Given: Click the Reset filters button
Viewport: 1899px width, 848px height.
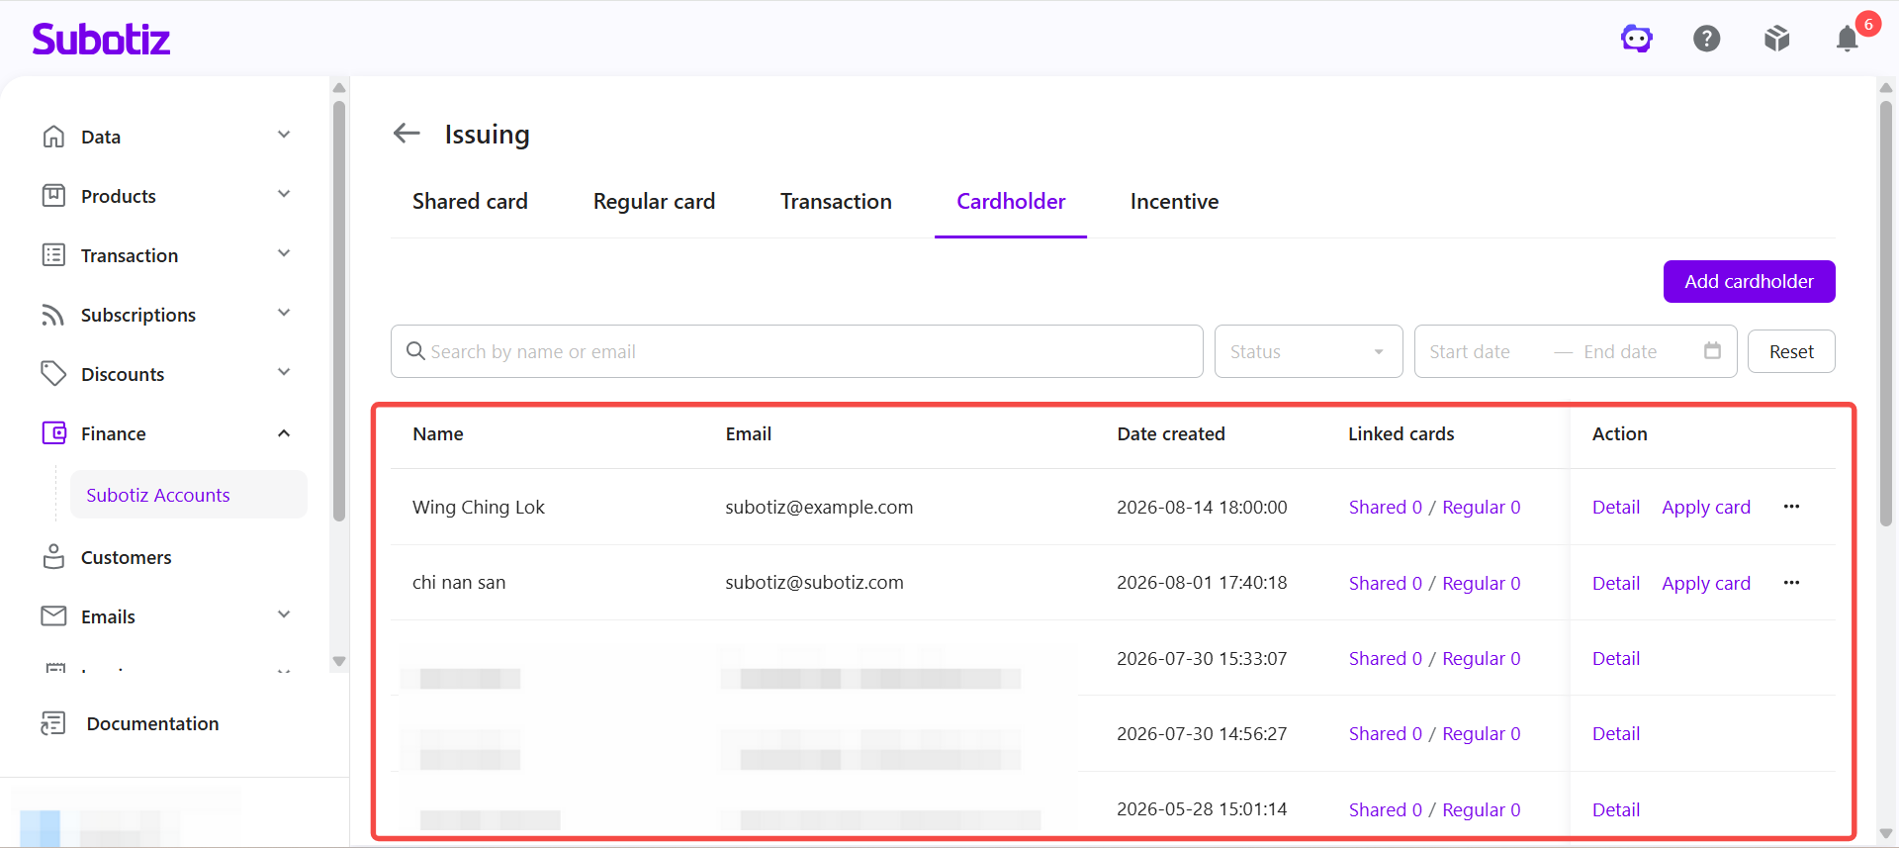Looking at the screenshot, I should coord(1791,351).
